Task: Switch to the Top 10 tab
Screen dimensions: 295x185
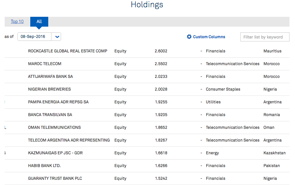Action: pos(17,21)
